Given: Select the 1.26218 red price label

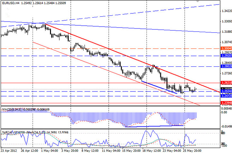Looking at the screenshot, I should (x=226, y=83).
